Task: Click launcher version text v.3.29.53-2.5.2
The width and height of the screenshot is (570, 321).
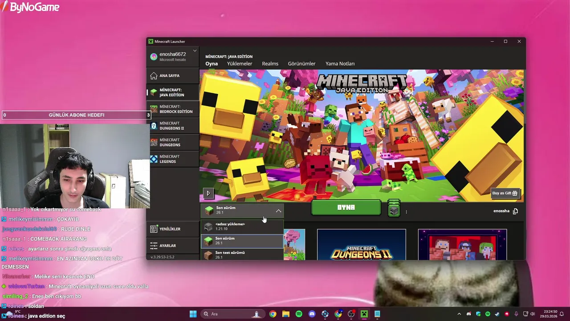Action: tap(162, 257)
